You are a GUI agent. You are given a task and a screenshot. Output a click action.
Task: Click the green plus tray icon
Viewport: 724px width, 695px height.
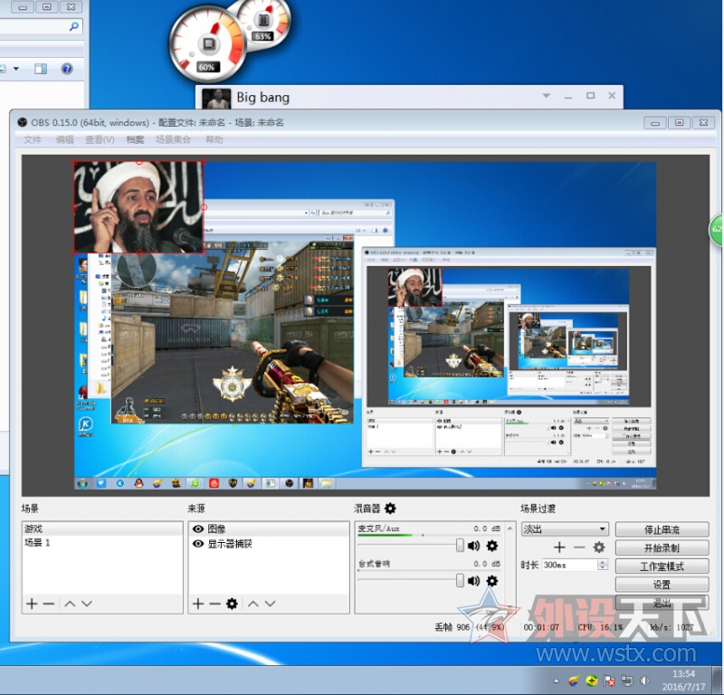coord(592,681)
